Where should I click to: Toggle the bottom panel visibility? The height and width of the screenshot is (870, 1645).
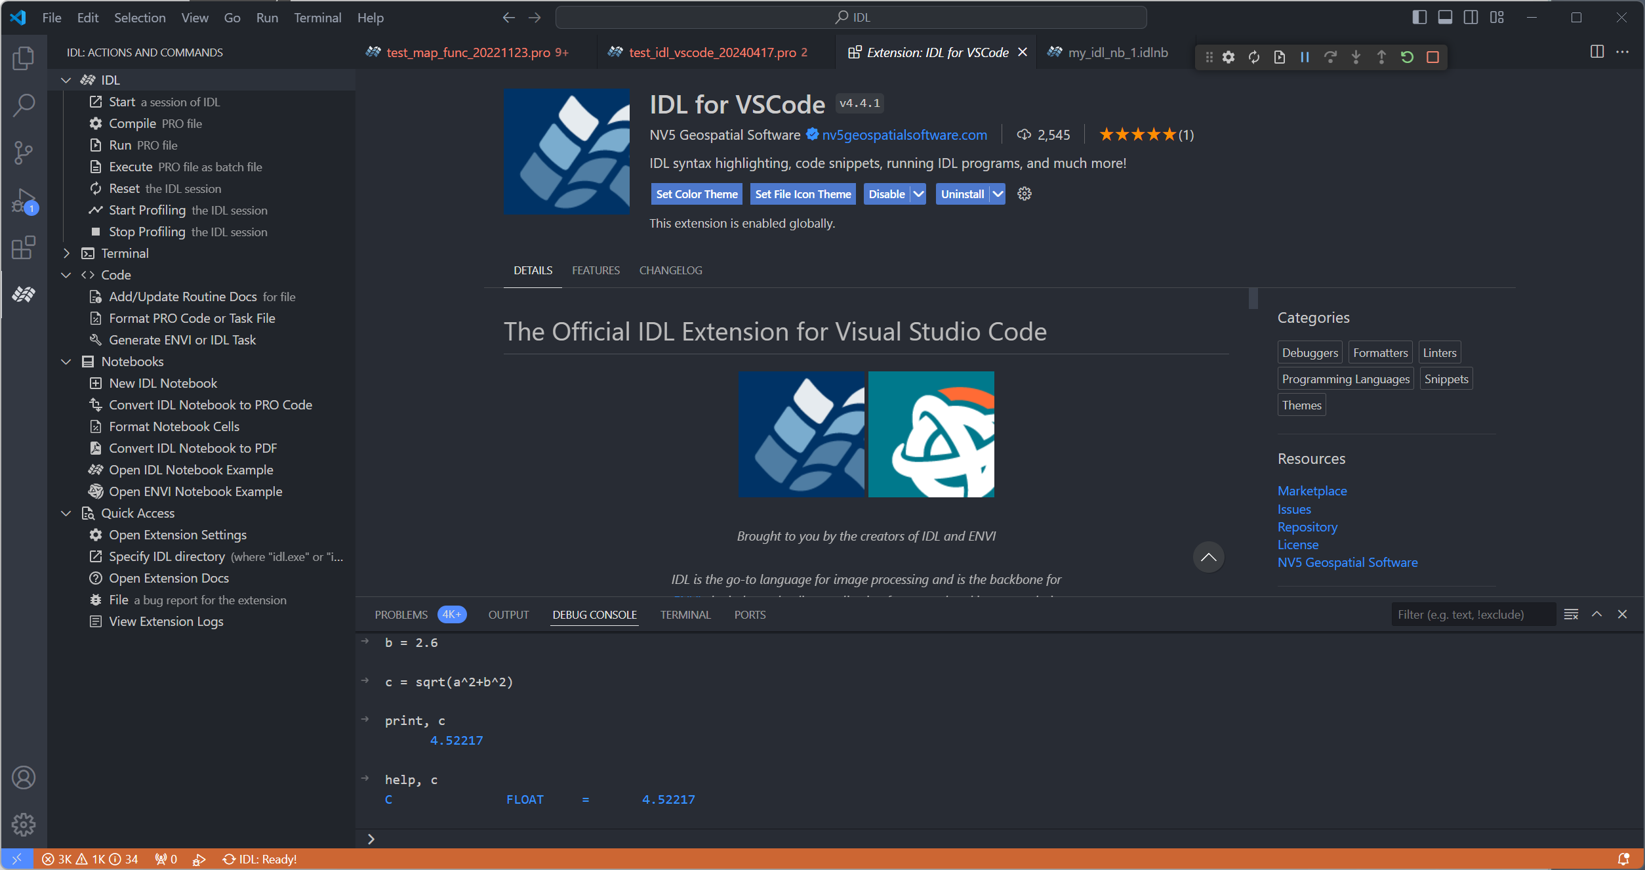click(1445, 18)
